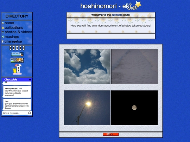The image size is (190, 142).
Task: Click the icon beside changelog
Action: coord(3,41)
